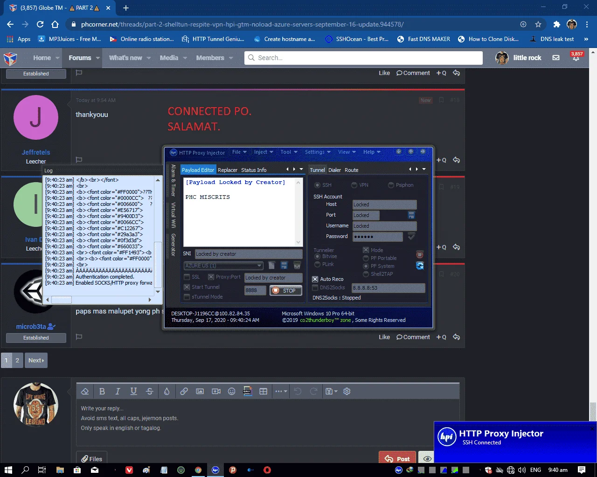Apply bold in the reply editor
The height and width of the screenshot is (477, 597).
pos(102,391)
